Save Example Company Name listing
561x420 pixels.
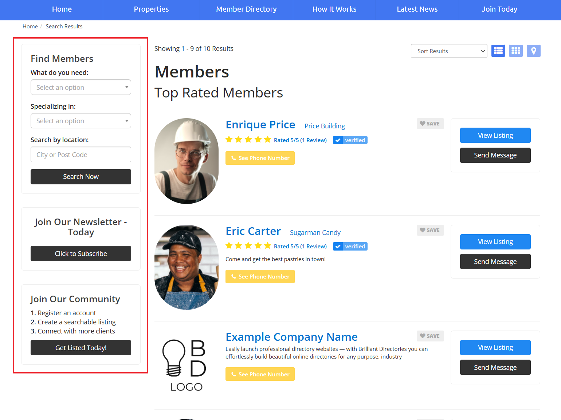[430, 336]
